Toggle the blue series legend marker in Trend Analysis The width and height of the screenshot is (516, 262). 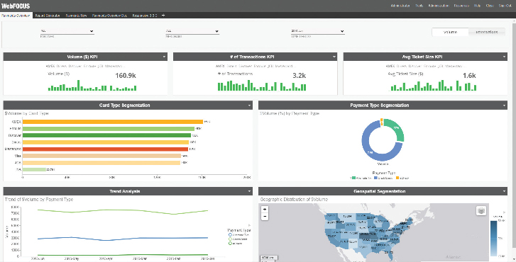tap(230, 235)
